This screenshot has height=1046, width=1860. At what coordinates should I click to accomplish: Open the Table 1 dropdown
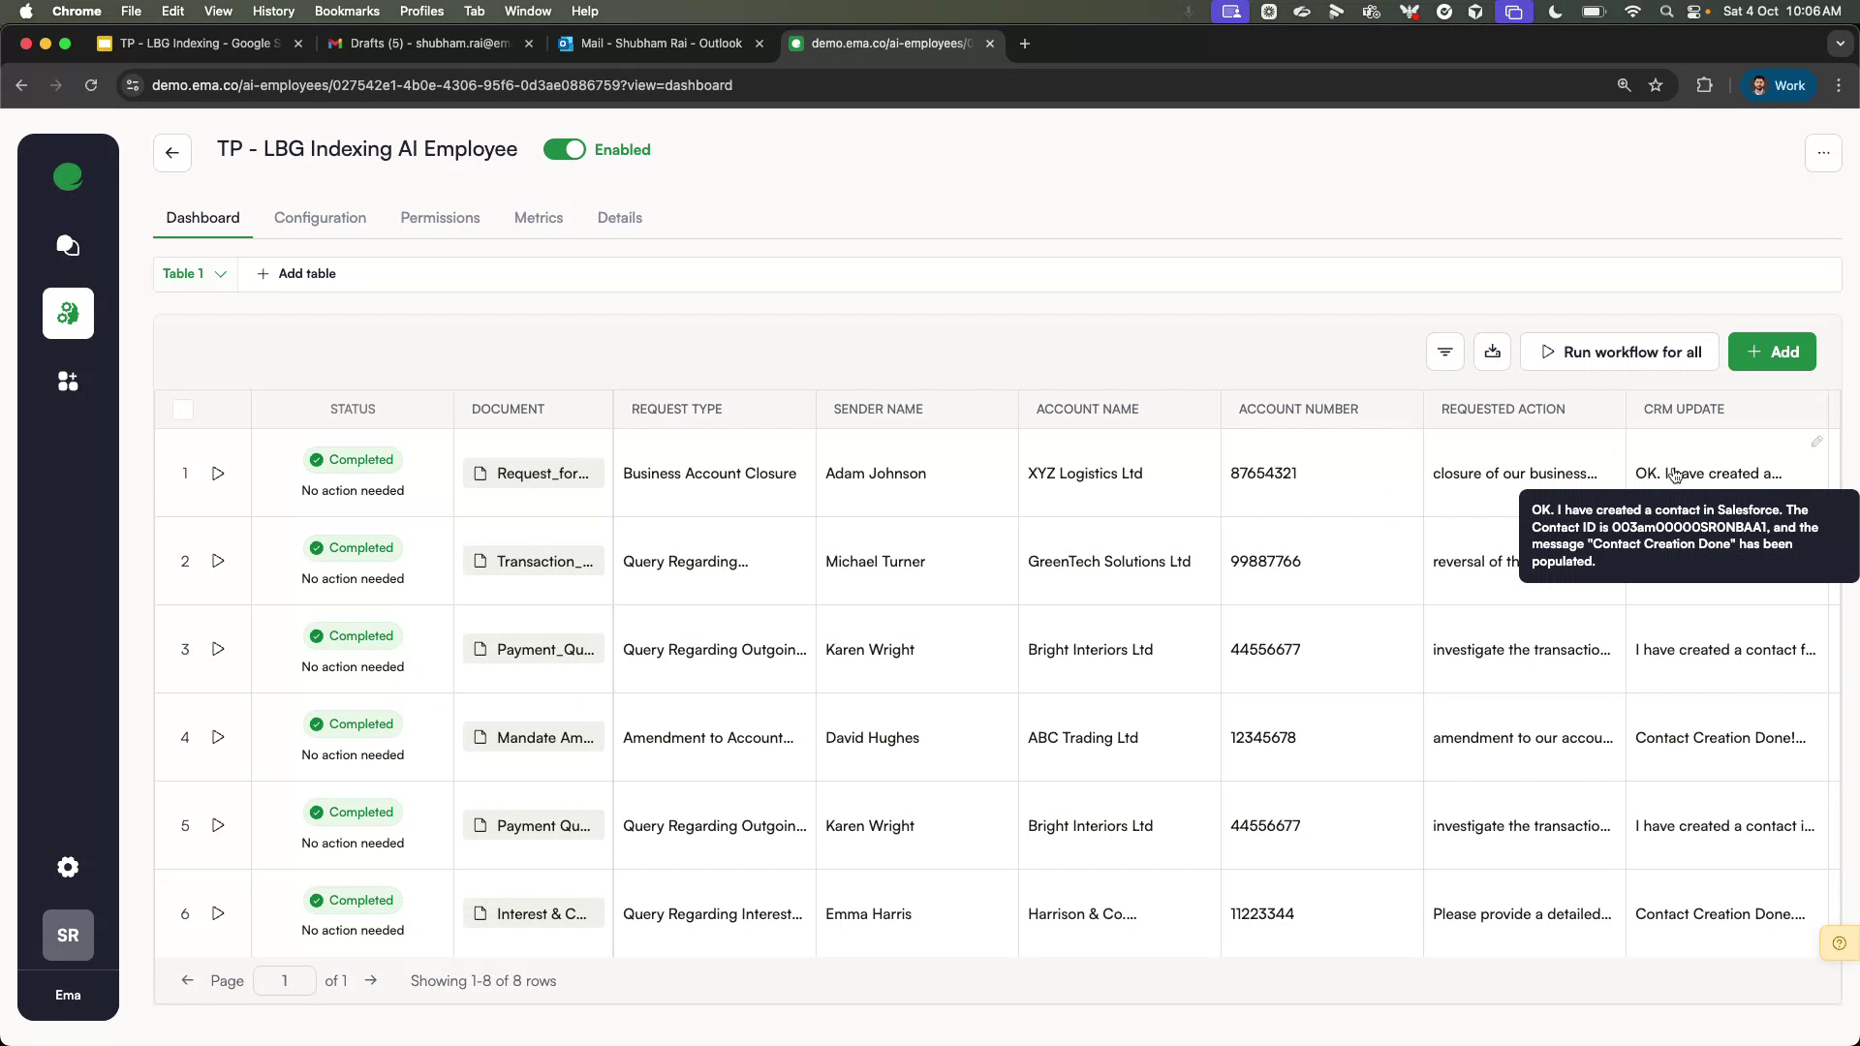tap(194, 274)
